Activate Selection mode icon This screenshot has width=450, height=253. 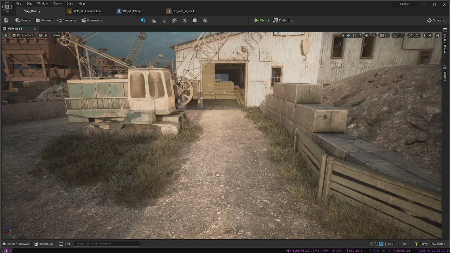click(x=143, y=20)
